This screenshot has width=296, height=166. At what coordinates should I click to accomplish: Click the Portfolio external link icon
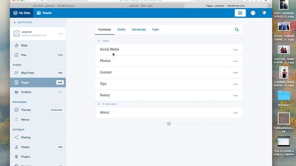[61, 92]
